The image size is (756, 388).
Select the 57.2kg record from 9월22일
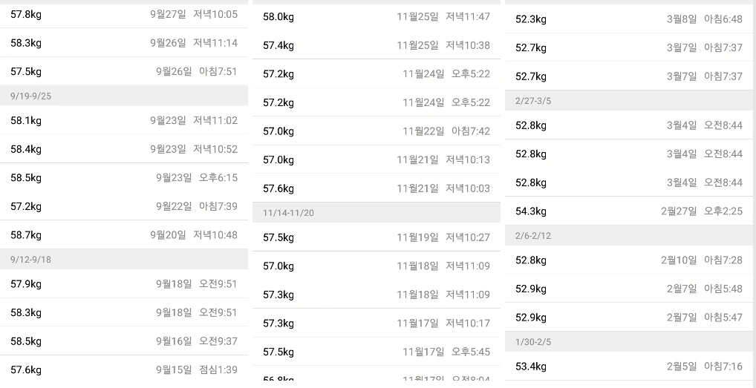(x=124, y=206)
